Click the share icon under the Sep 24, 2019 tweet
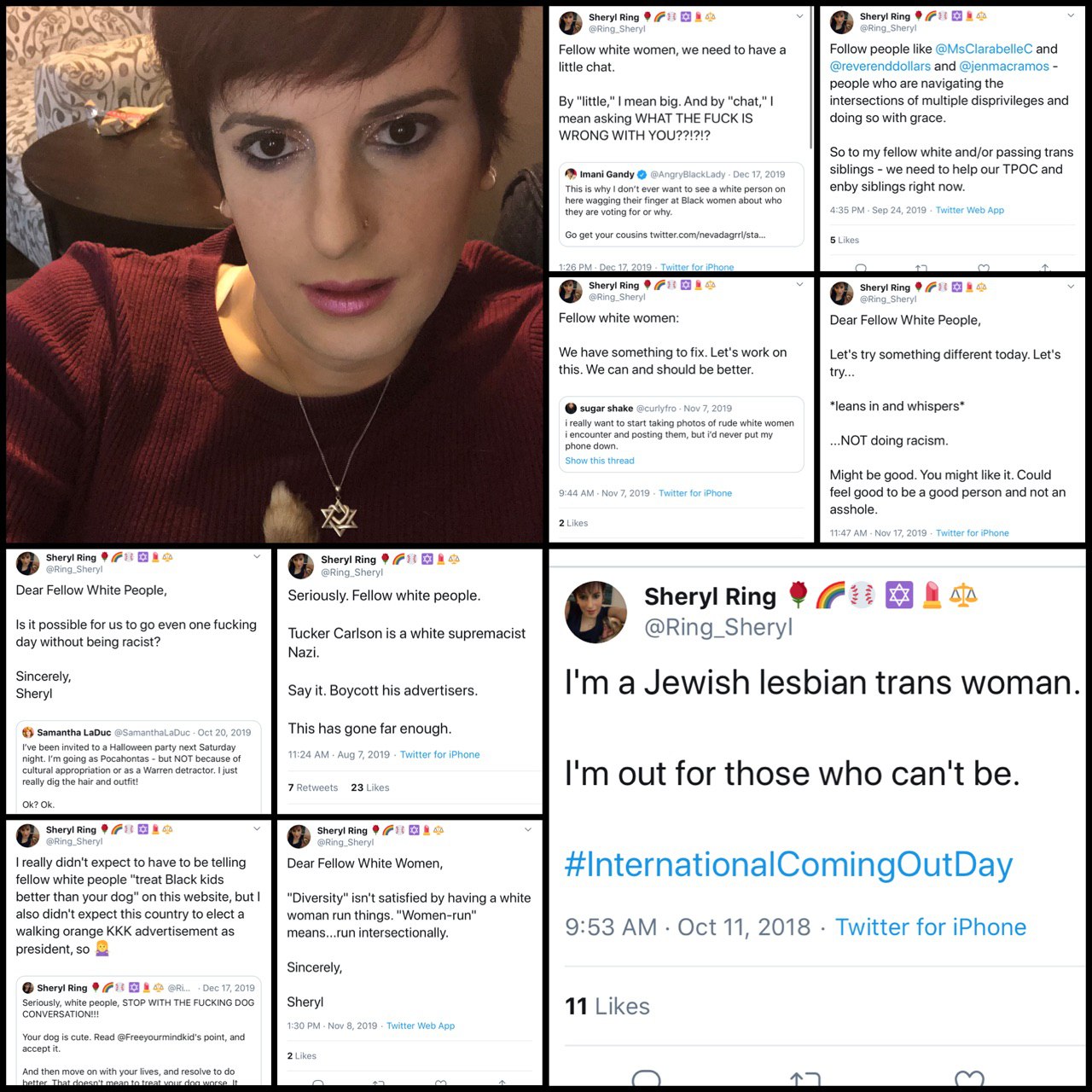The image size is (1092, 1092). pos(1045,268)
